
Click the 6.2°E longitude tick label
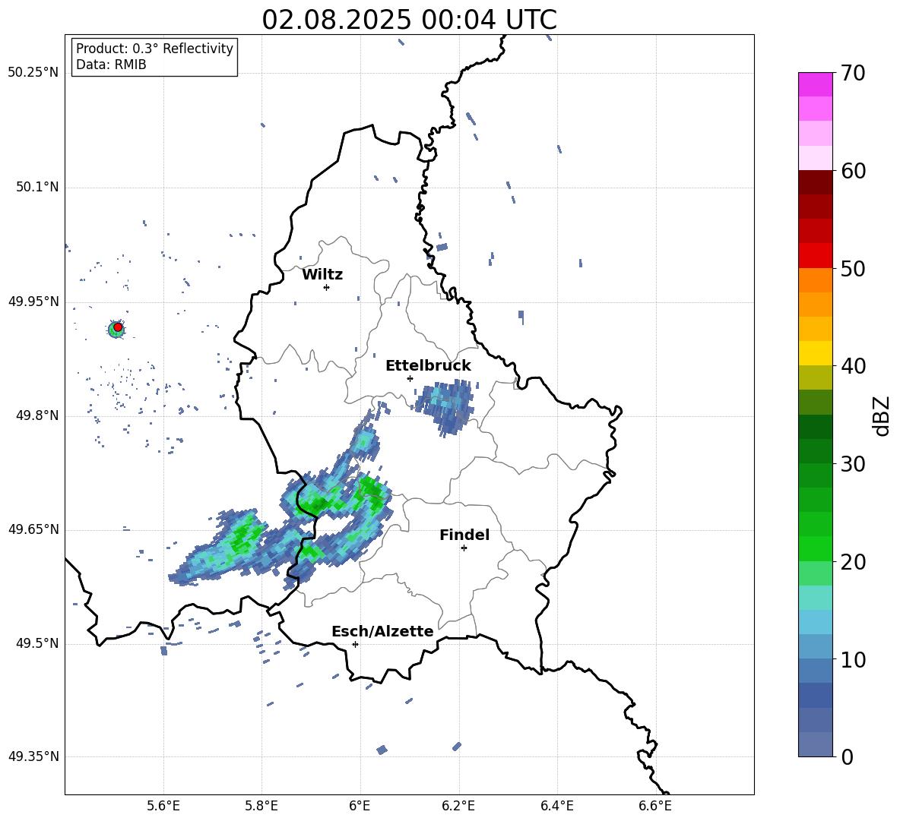tap(458, 806)
